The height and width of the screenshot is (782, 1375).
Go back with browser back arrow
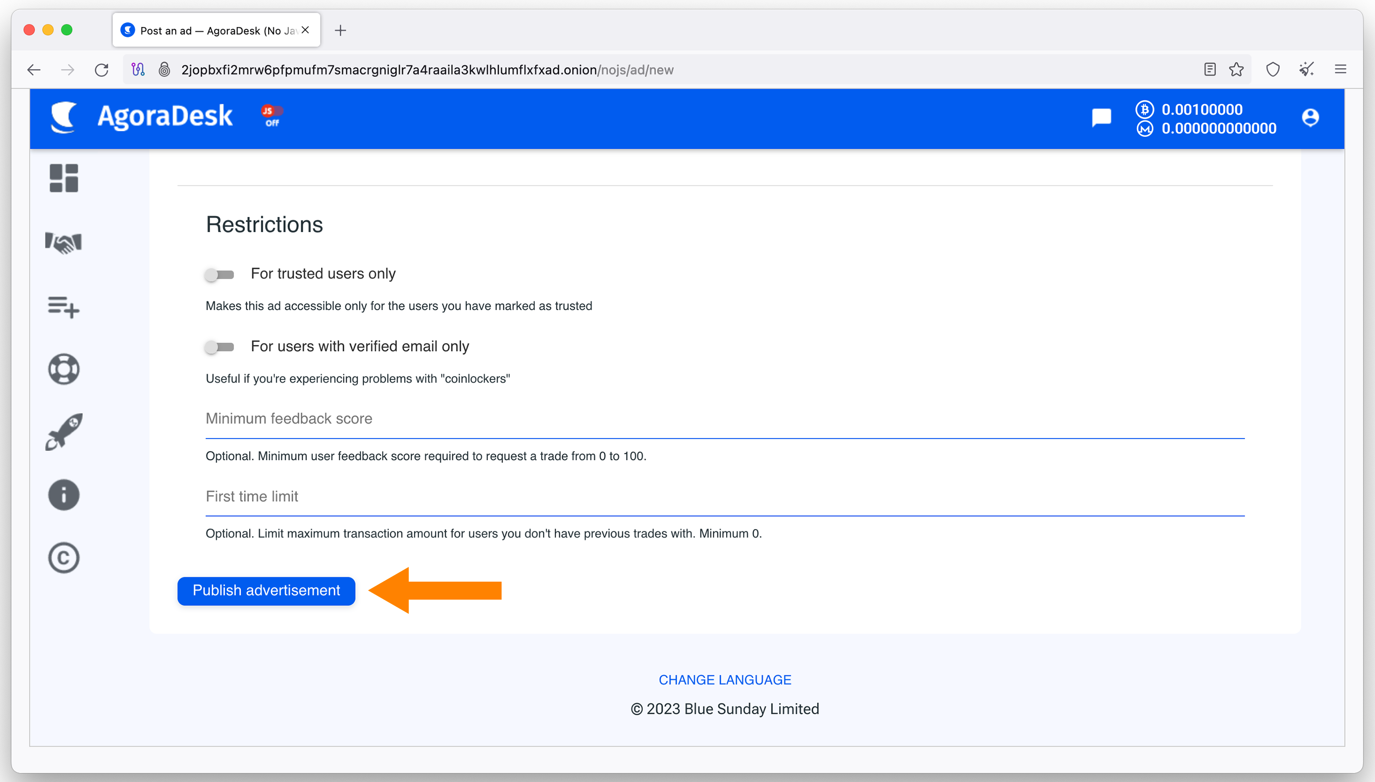(34, 70)
